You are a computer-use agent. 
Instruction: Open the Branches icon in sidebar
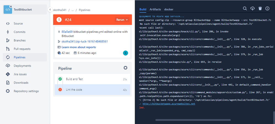point(8,40)
